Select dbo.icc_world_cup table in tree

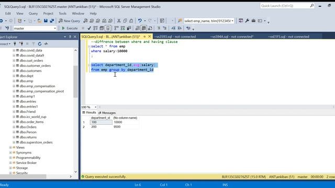[x=32, y=117]
